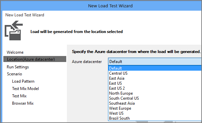Pick the West US option

click(155, 113)
